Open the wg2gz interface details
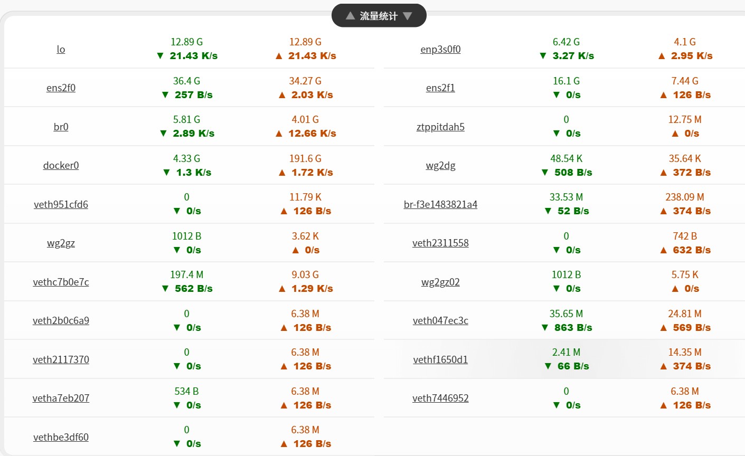The width and height of the screenshot is (745, 456). tap(61, 243)
